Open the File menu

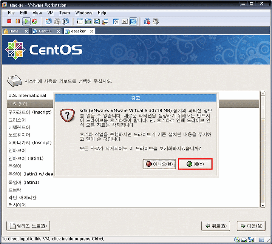pos(11,13)
